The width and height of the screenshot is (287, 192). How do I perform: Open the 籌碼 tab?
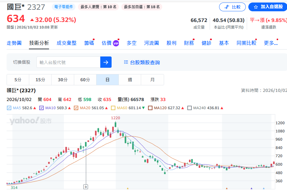point(89,43)
